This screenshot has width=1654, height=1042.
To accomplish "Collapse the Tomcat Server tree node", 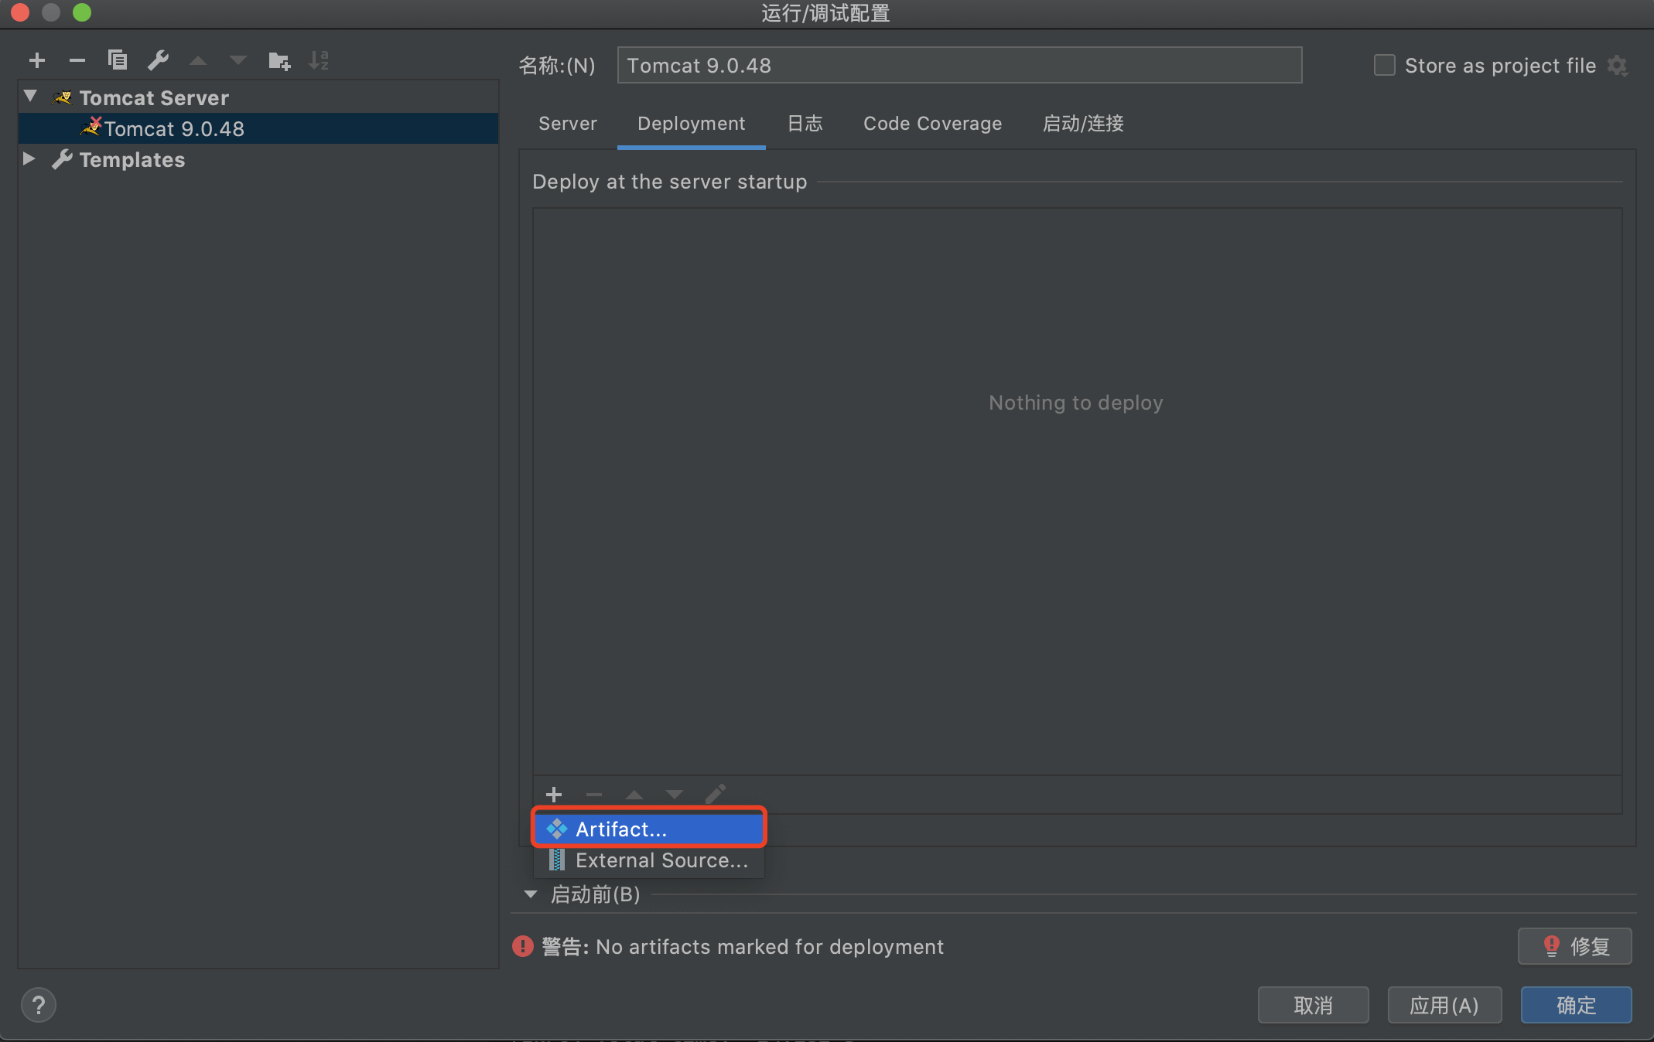I will pyautogui.click(x=31, y=97).
